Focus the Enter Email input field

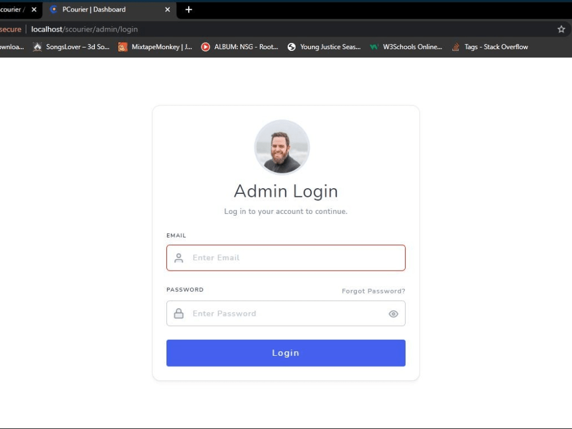click(x=285, y=258)
